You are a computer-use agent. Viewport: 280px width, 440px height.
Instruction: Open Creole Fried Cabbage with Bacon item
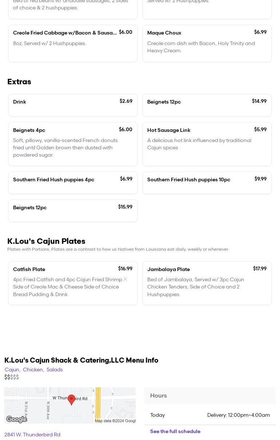coord(73,43)
